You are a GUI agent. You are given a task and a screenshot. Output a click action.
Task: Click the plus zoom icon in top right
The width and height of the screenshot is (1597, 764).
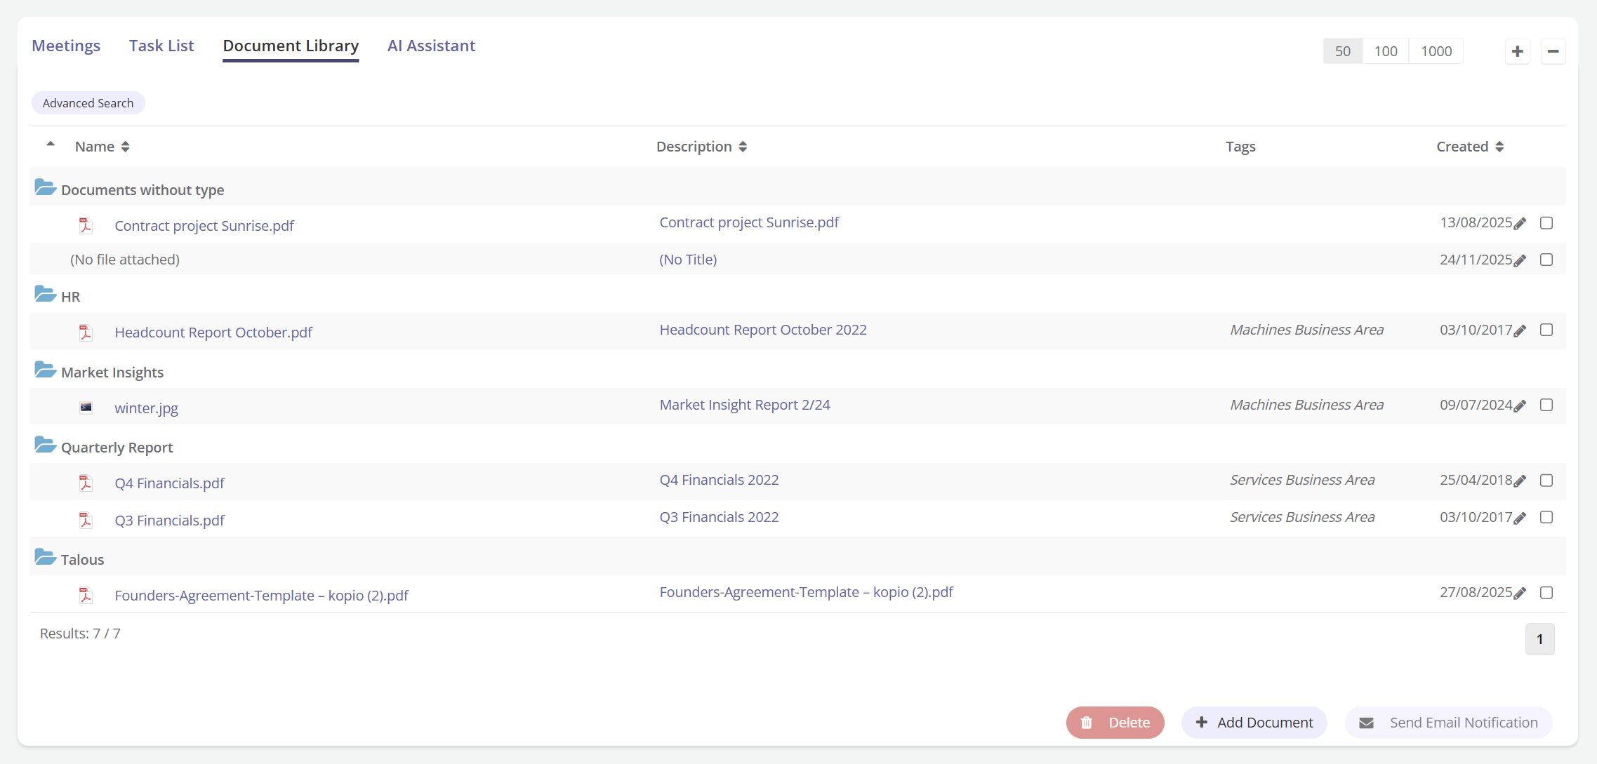[1518, 51]
